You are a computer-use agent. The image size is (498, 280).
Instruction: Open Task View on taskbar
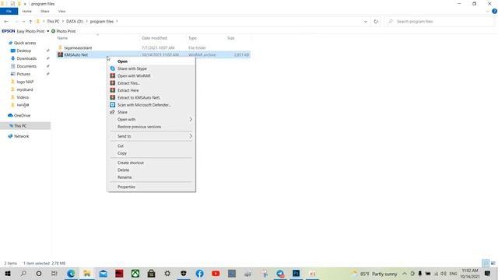54,273
